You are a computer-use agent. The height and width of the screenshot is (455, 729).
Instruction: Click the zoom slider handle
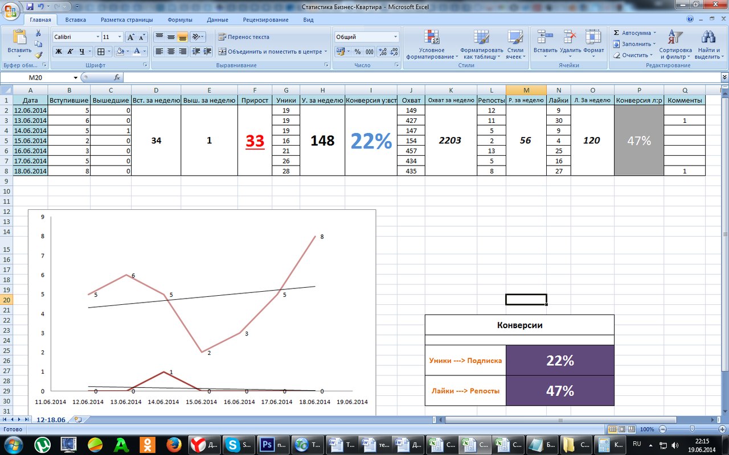point(692,429)
